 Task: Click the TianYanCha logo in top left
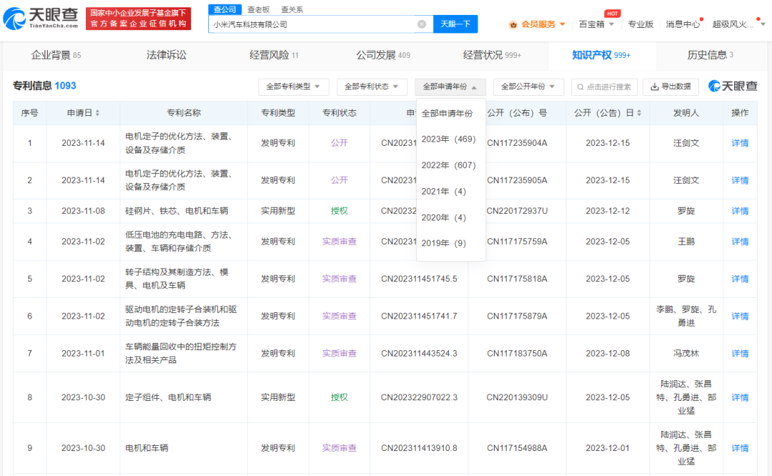[39, 18]
